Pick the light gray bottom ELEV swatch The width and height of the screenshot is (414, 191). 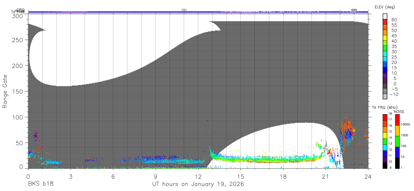385,96
